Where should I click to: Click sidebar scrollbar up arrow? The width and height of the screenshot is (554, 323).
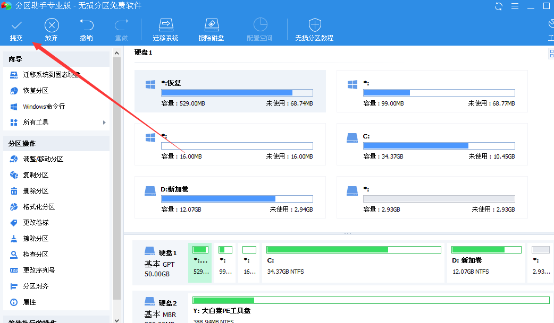pyautogui.click(x=116, y=53)
